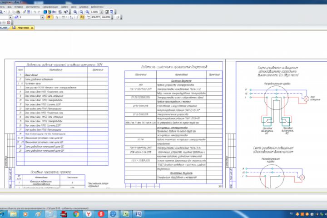
Task: Click the Undo arrow icon
Action: (35, 12)
